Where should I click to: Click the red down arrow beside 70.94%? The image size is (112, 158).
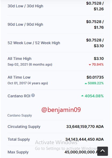[x=90, y=65]
